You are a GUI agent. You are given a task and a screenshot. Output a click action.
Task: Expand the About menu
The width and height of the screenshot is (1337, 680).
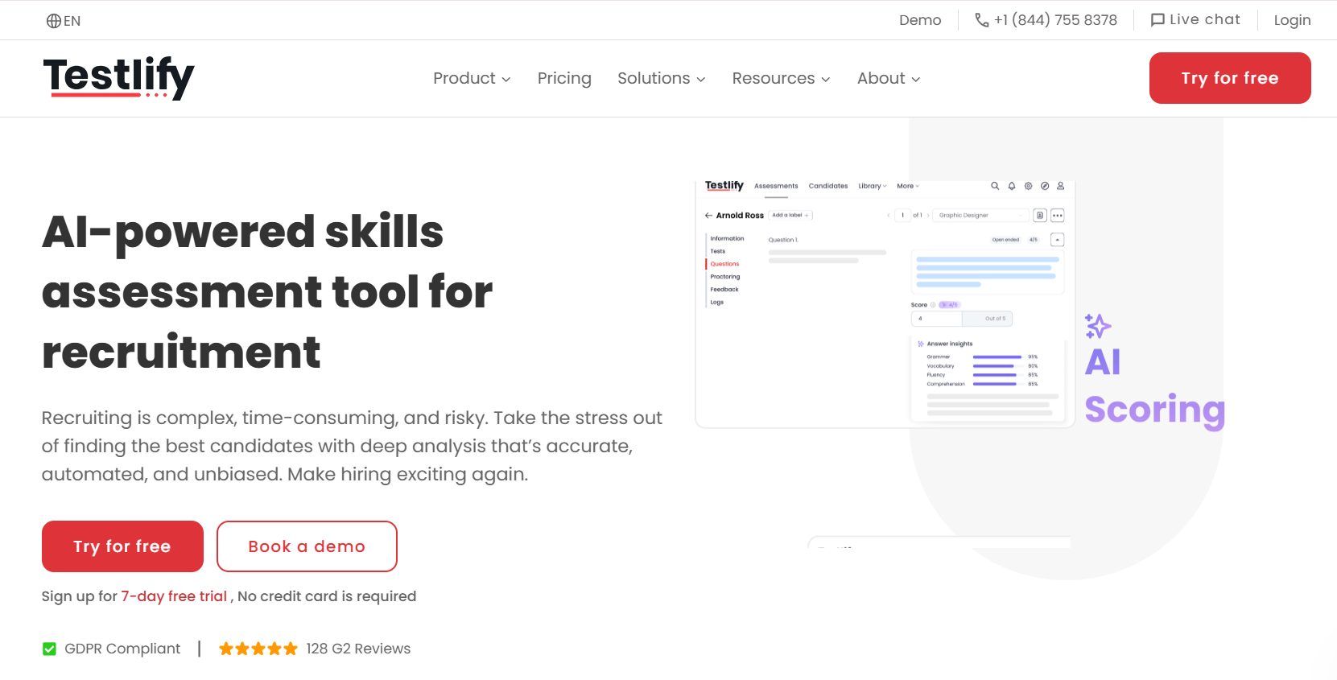tap(889, 78)
